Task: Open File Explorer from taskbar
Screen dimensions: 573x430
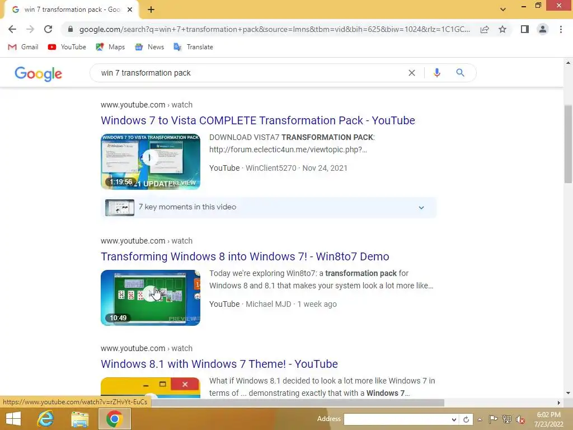Action: pyautogui.click(x=79, y=419)
